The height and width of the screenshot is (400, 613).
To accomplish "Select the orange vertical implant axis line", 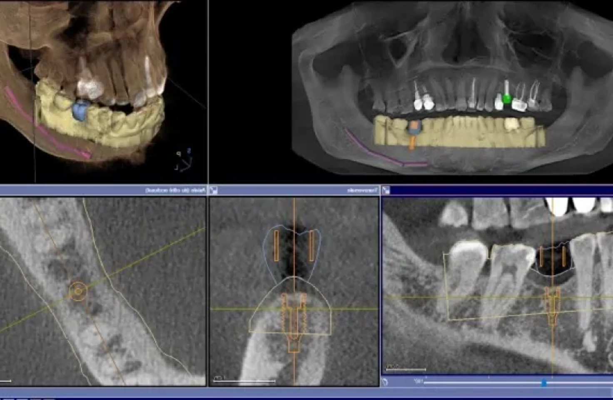I will tap(294, 362).
